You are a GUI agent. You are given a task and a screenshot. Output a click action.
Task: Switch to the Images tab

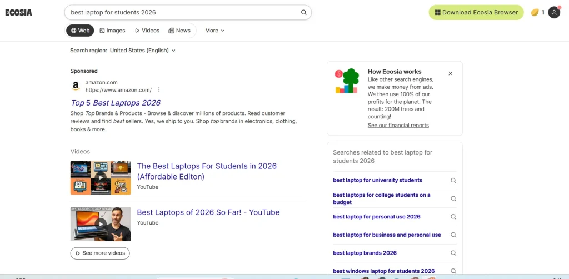pos(112,31)
